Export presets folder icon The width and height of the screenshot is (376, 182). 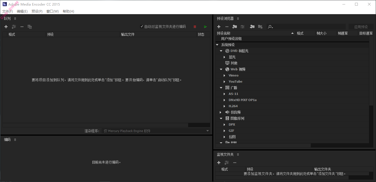tap(260, 27)
